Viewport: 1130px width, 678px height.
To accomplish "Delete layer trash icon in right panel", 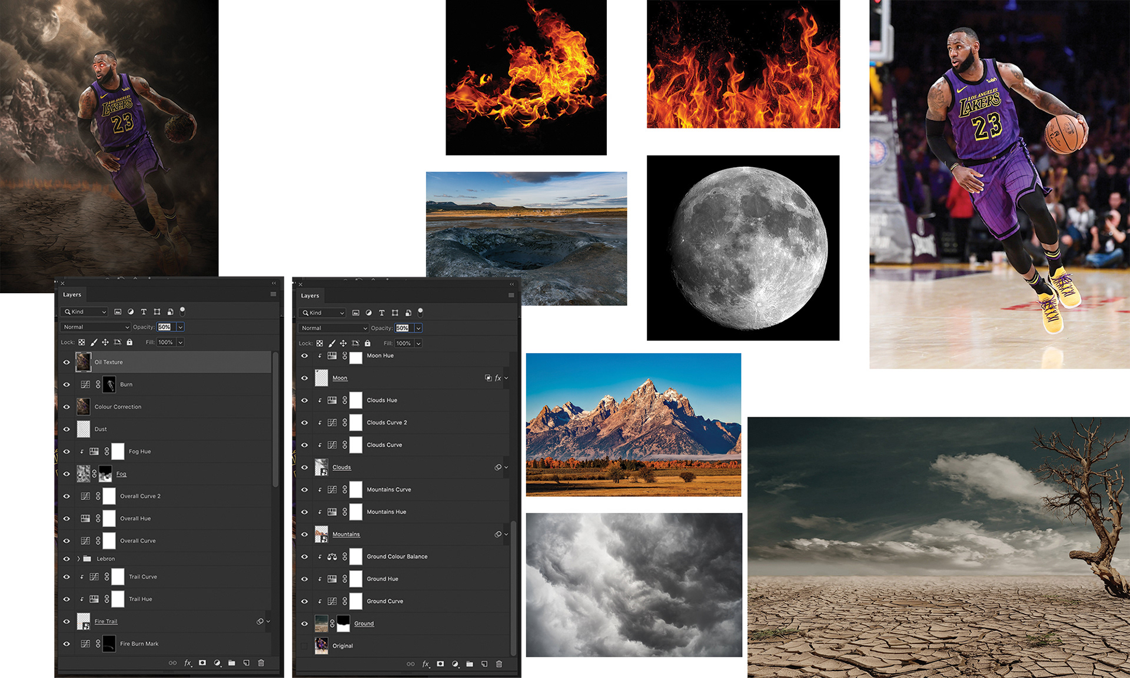I will 499,664.
